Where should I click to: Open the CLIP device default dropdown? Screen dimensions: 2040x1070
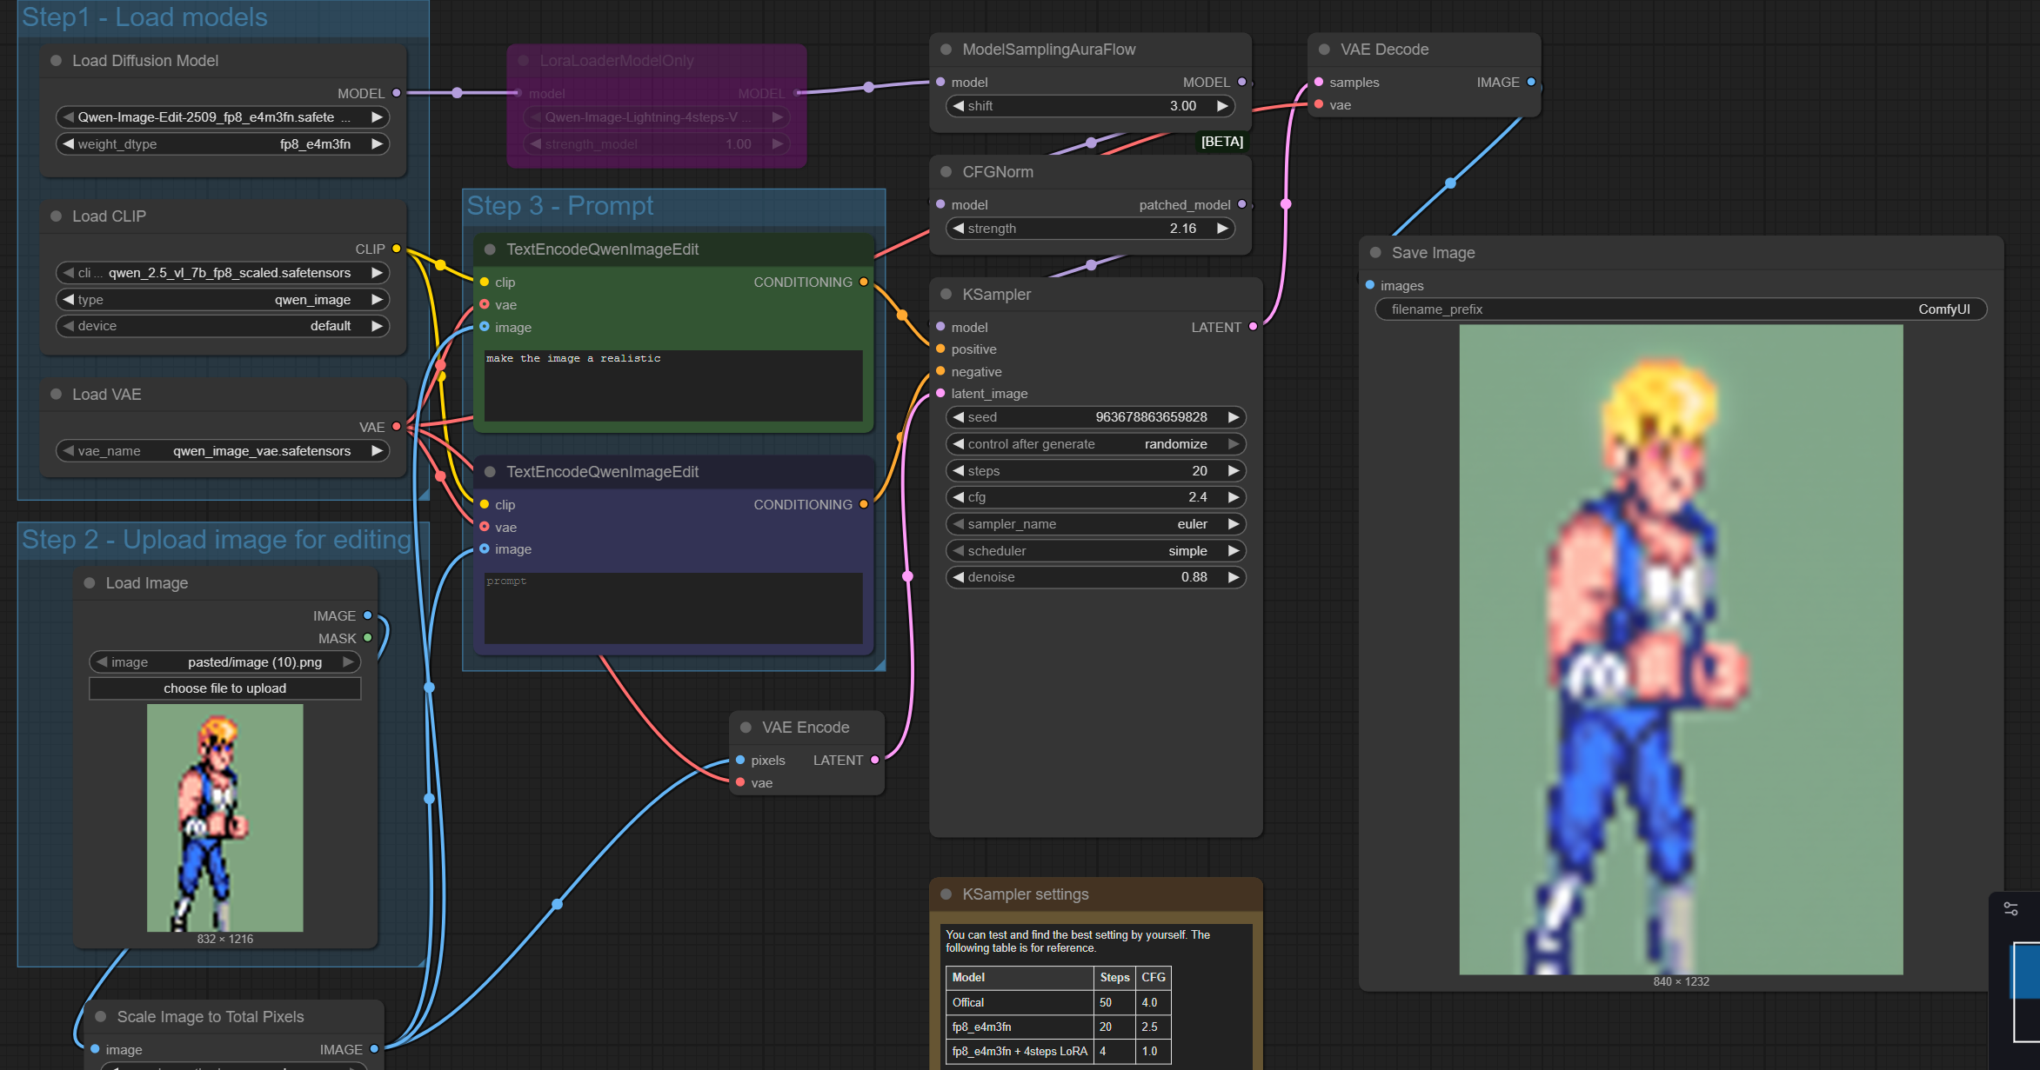(223, 326)
